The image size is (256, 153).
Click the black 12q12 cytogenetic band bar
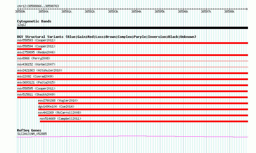coord(132,28)
